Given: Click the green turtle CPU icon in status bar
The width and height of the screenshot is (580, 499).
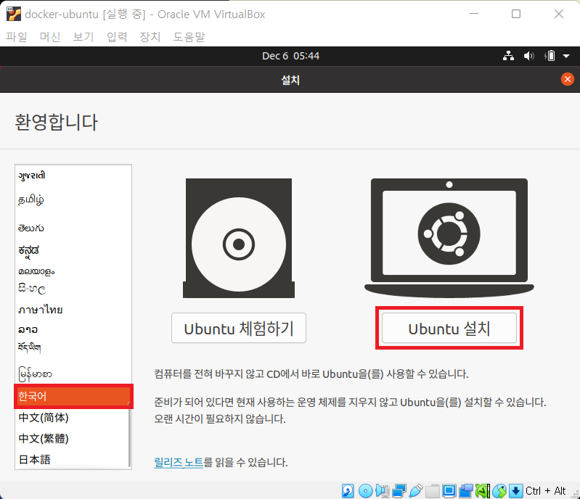Looking at the screenshot, I should click(x=483, y=491).
